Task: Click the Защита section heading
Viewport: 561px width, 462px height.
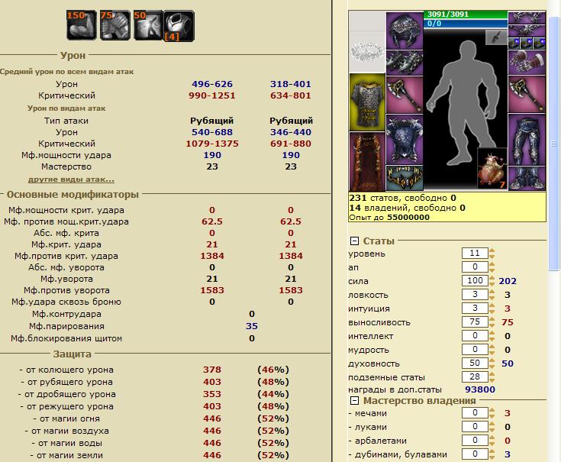Action: (x=72, y=354)
